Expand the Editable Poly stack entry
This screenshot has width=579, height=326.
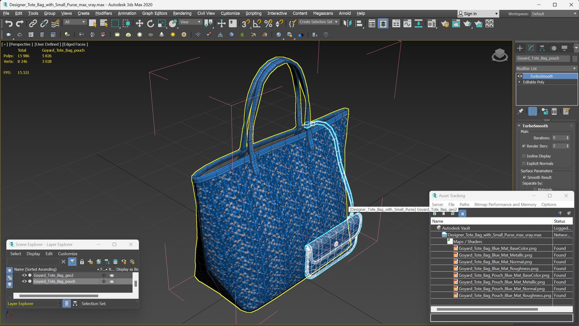tap(519, 82)
